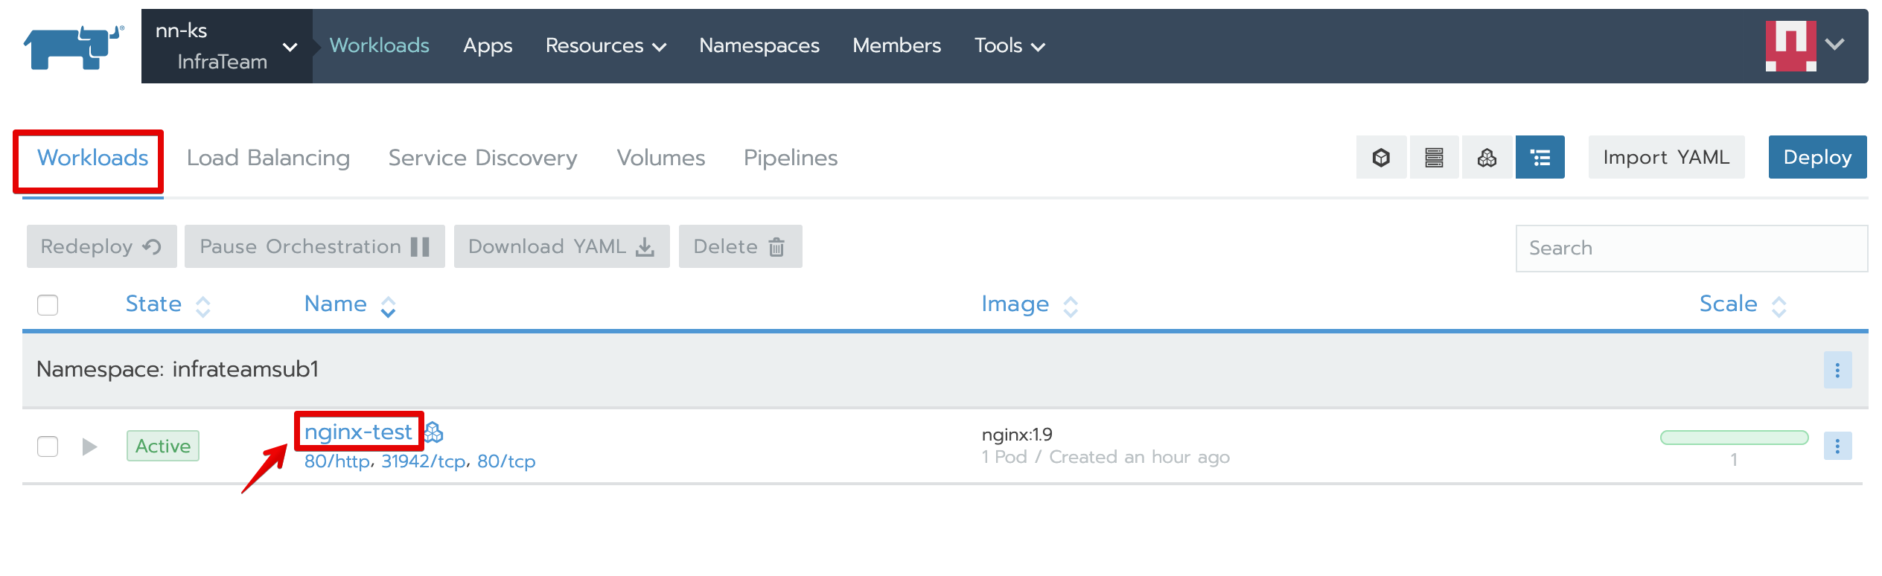
Task: Open the Service Discovery tab
Action: 482,158
